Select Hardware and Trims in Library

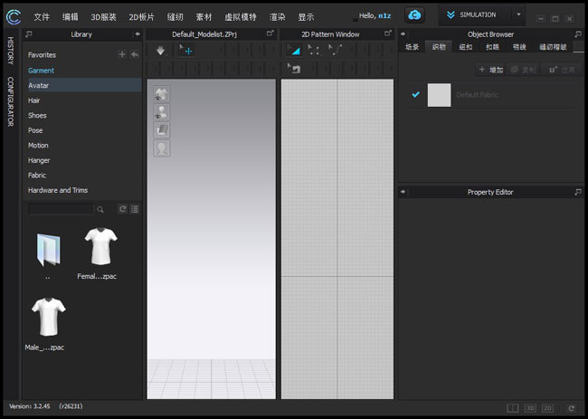pyautogui.click(x=58, y=190)
